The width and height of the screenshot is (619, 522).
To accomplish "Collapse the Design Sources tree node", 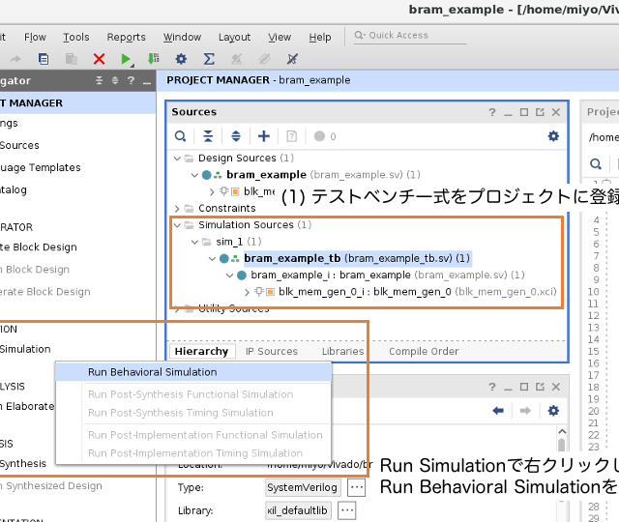I will click(177, 159).
